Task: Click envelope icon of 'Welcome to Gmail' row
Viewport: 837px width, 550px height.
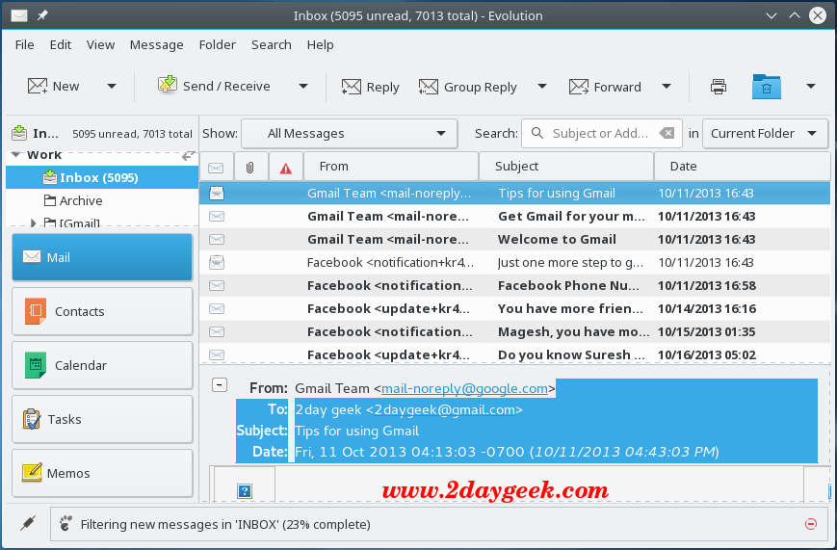Action: [x=217, y=239]
